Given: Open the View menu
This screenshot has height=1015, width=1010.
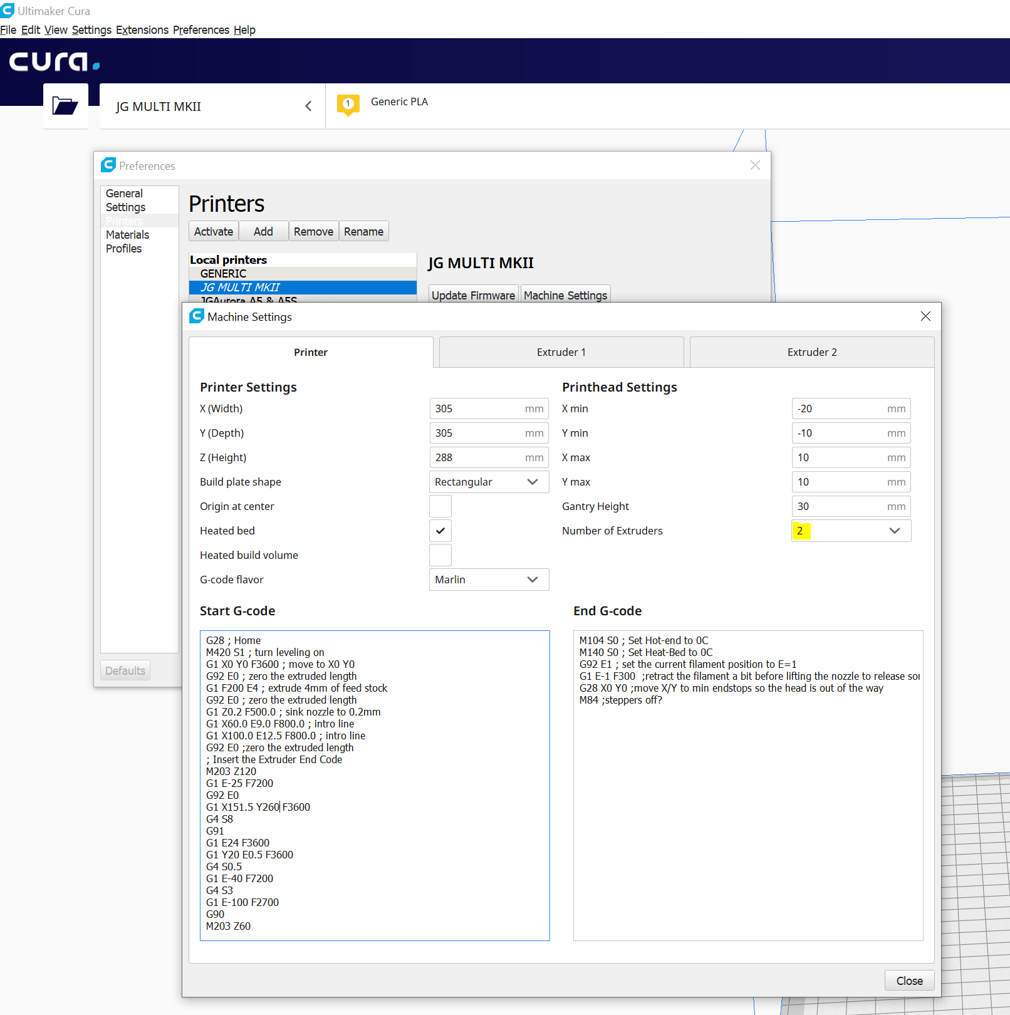Looking at the screenshot, I should coord(56,30).
